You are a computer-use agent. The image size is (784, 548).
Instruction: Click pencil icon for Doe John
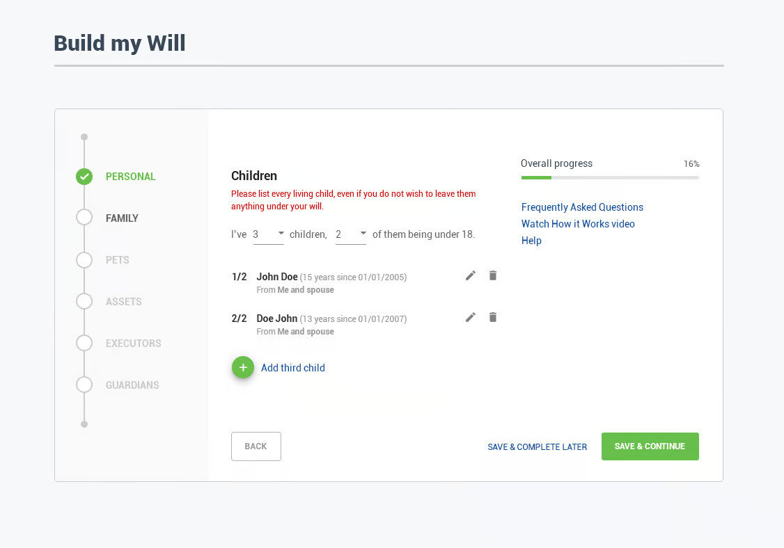471,318
